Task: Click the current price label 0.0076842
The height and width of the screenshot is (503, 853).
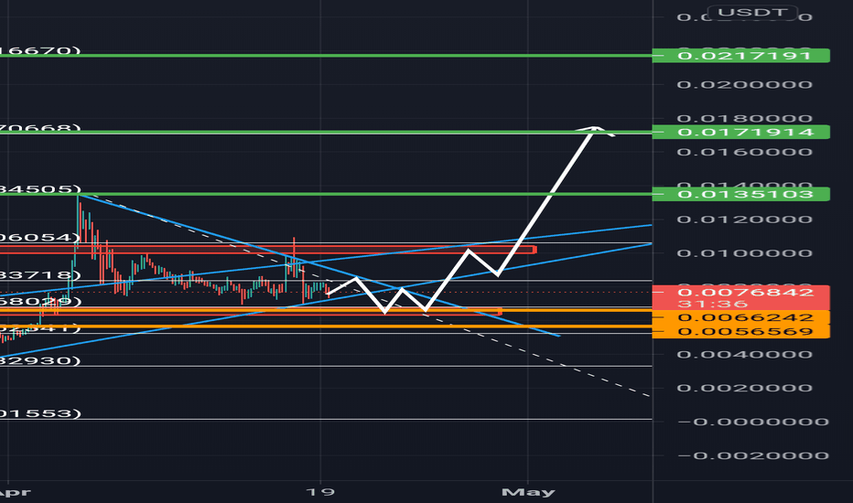Action: tap(746, 292)
